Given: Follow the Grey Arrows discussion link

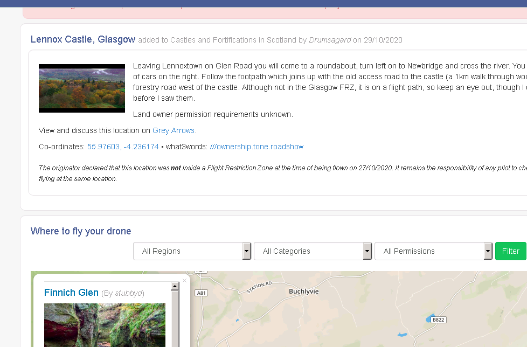Looking at the screenshot, I should (x=174, y=130).
